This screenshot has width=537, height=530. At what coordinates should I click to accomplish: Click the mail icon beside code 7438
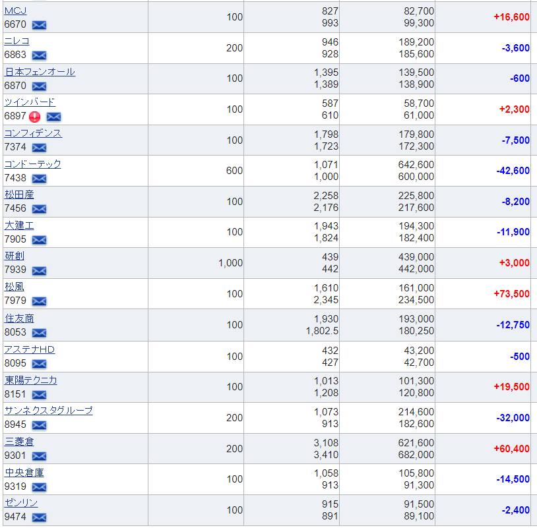click(39, 178)
